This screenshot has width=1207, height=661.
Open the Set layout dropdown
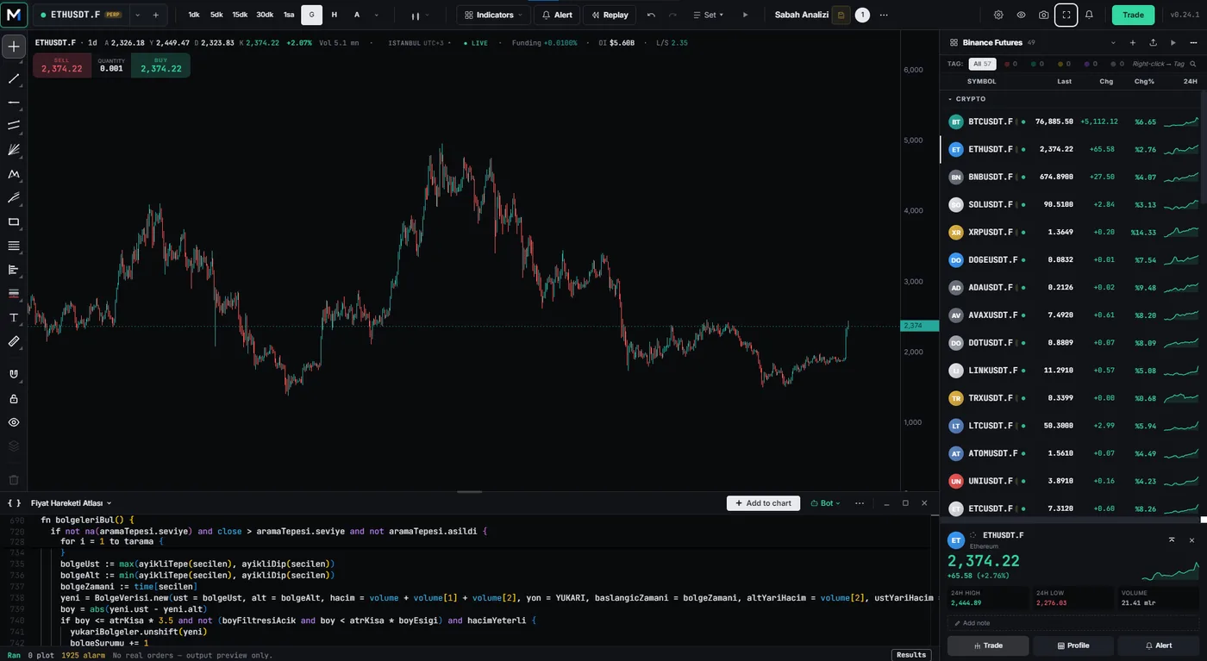point(709,15)
